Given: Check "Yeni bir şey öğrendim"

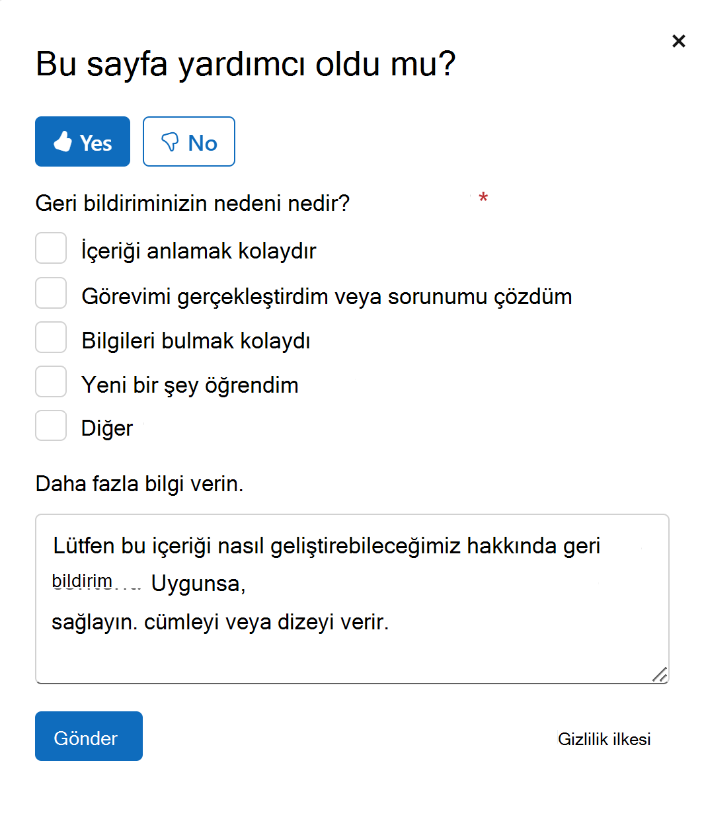Looking at the screenshot, I should click(x=51, y=381).
